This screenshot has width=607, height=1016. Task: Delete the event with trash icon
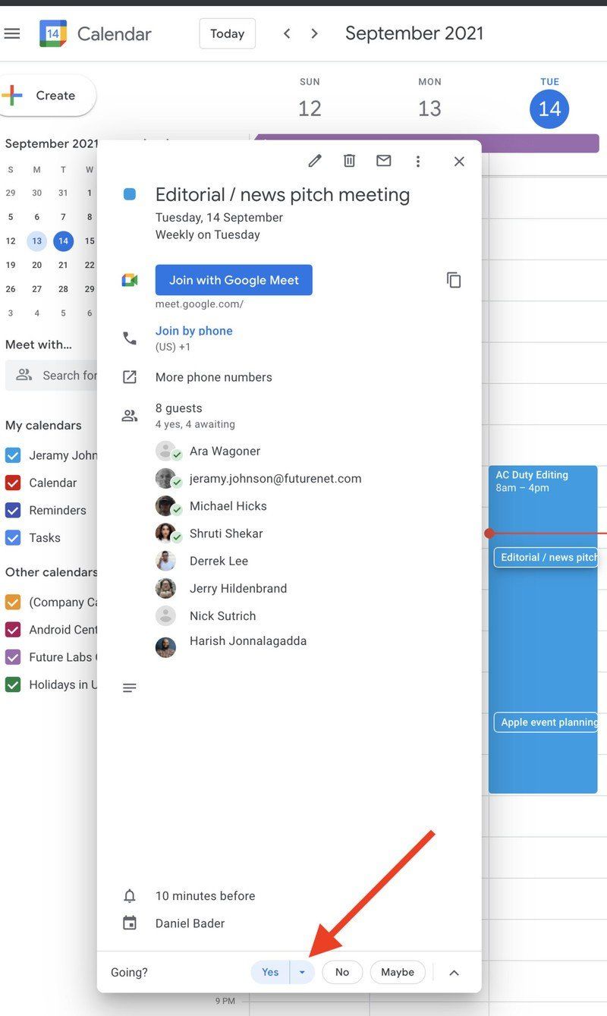(x=349, y=161)
